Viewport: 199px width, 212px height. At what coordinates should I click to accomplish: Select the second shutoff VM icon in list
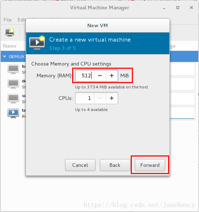[x=13, y=84]
